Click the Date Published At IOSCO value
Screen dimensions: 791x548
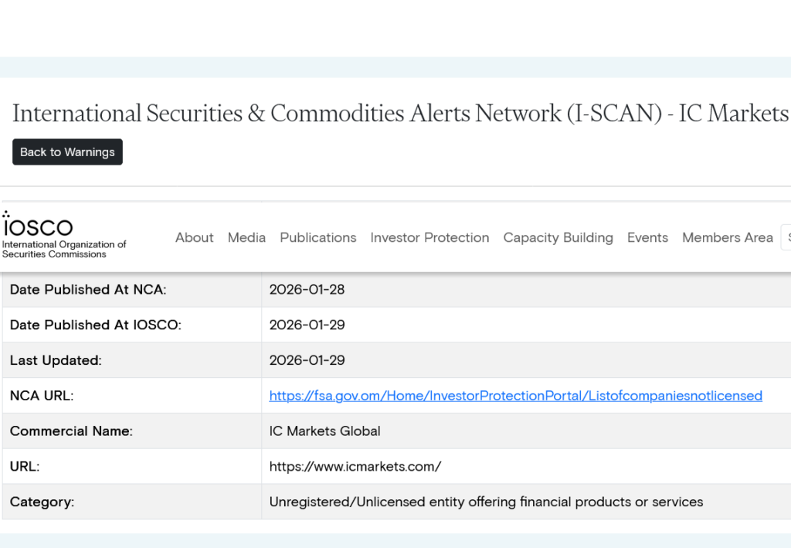pyautogui.click(x=307, y=325)
